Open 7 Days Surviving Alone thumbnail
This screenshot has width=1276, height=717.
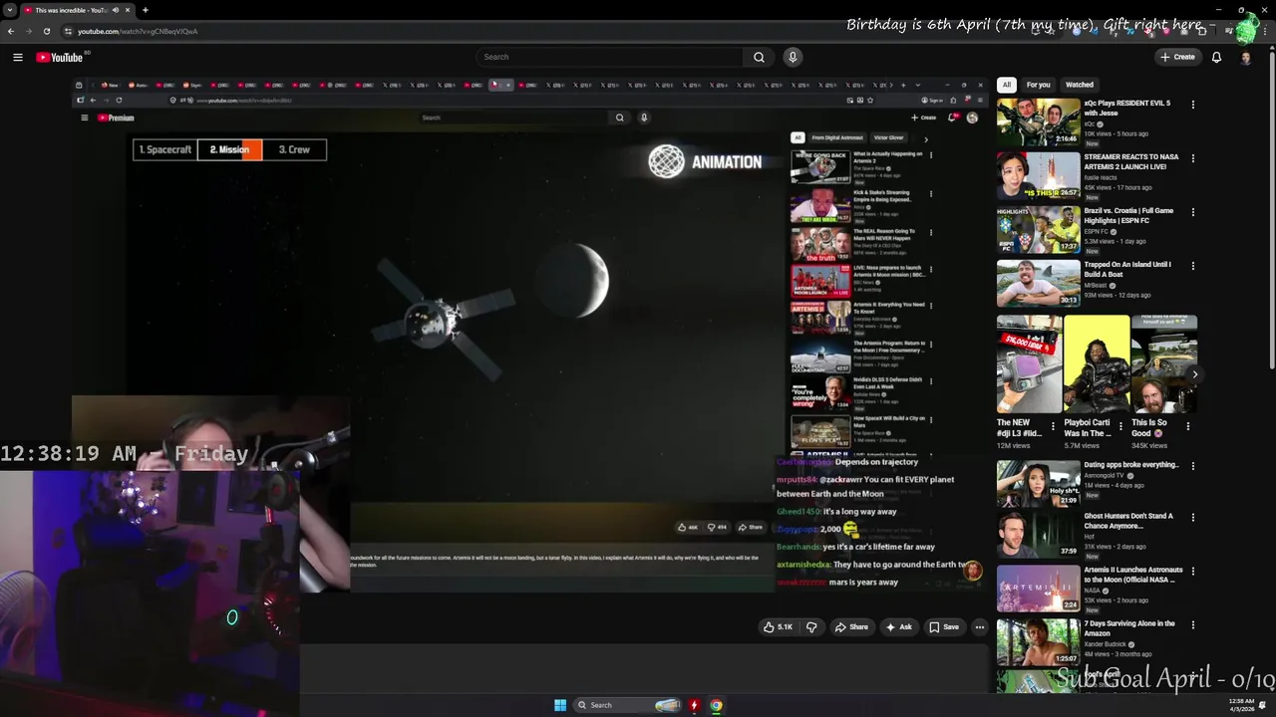[x=1038, y=642]
